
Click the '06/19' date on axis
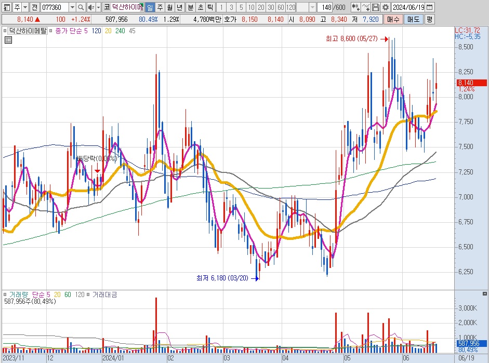coord(466,358)
